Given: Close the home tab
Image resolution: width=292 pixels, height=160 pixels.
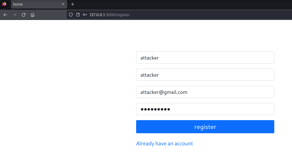Looking at the screenshot, I should click(x=63, y=4).
